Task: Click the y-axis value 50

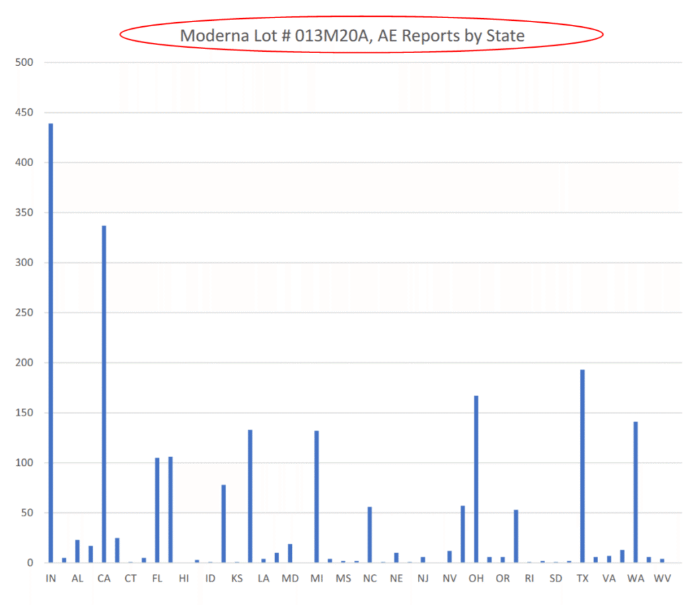Action: pyautogui.click(x=27, y=513)
